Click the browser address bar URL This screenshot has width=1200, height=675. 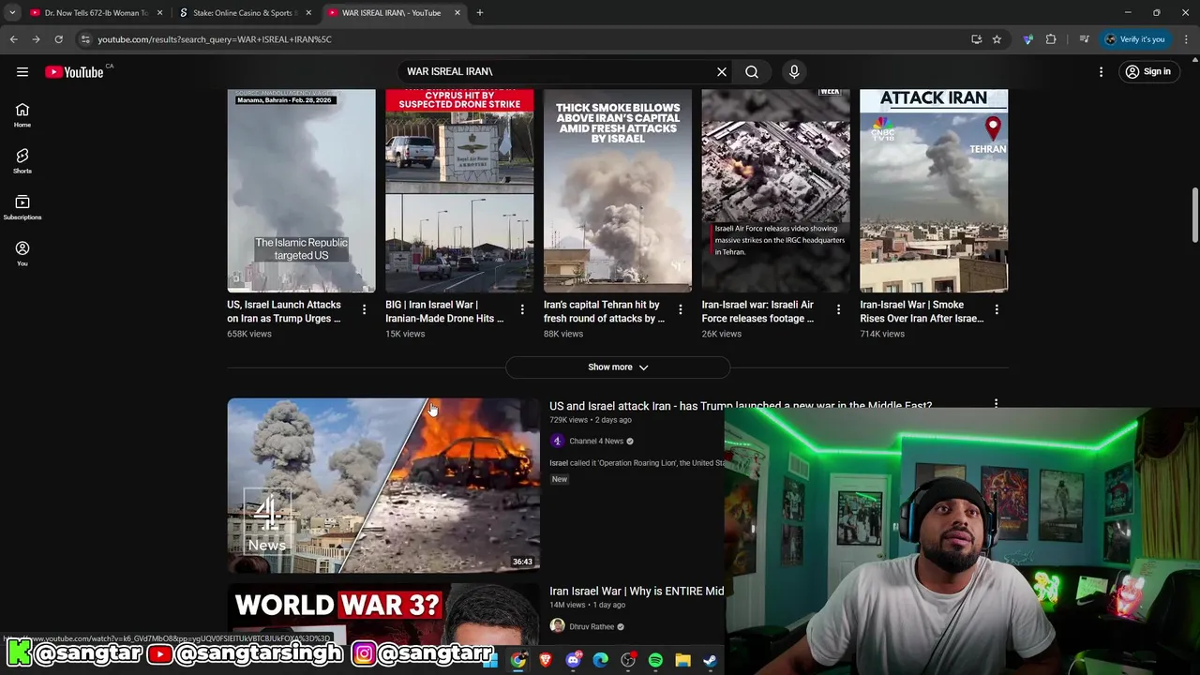coord(215,39)
